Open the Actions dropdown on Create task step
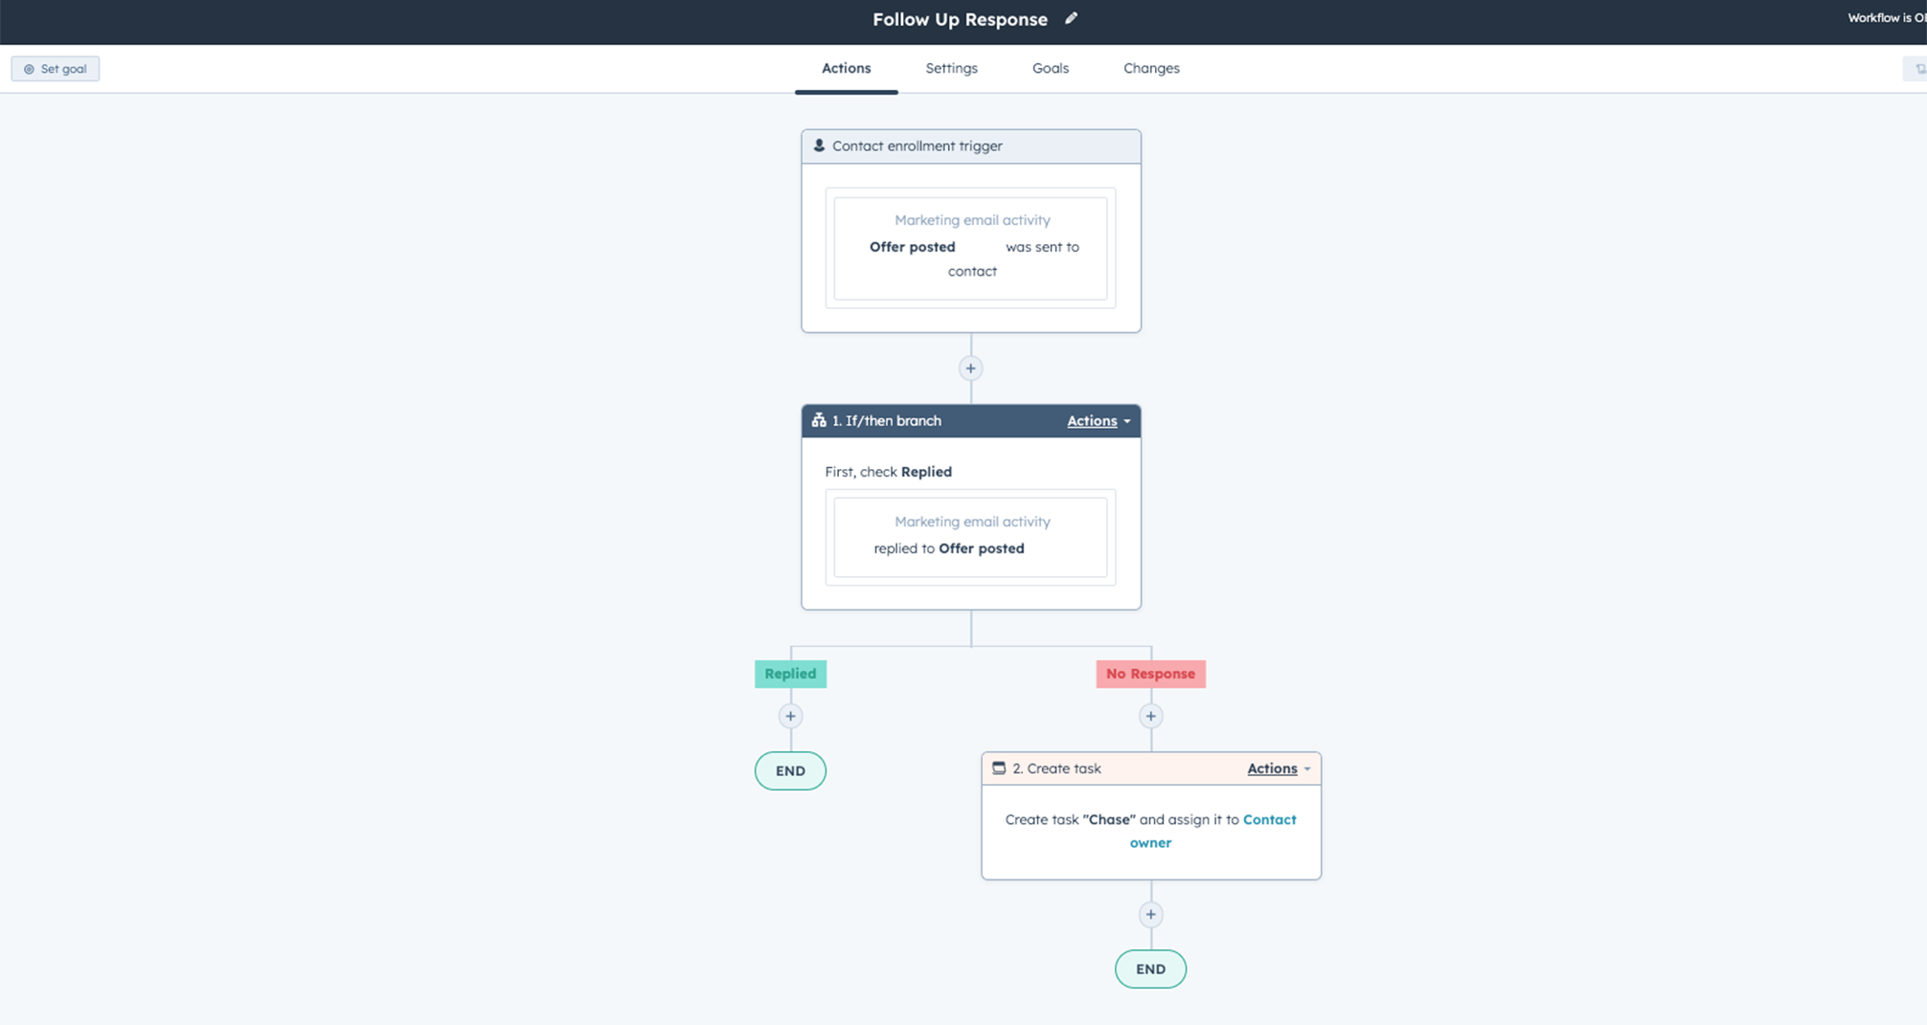The height and width of the screenshot is (1025, 1927). point(1277,768)
